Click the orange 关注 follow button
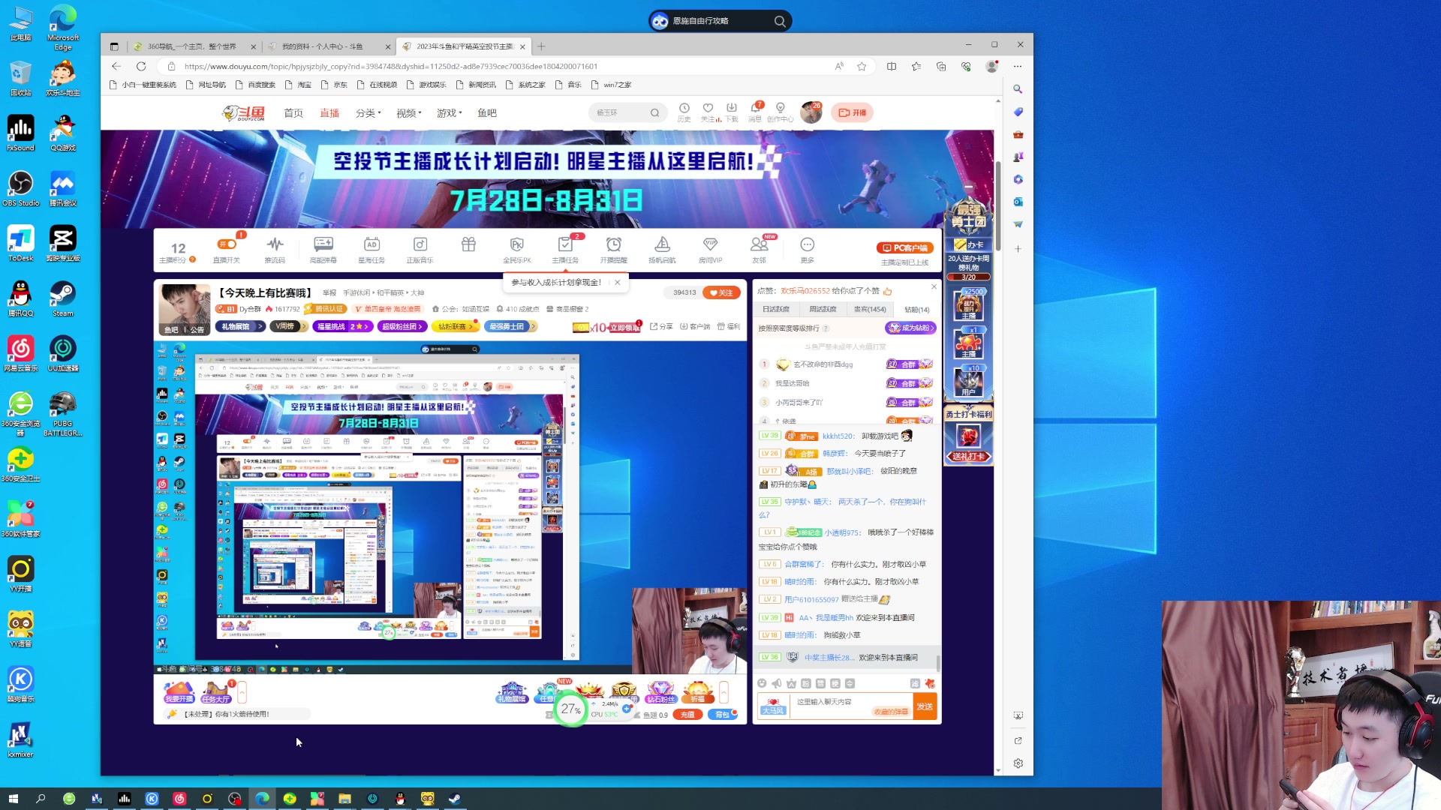 [721, 292]
